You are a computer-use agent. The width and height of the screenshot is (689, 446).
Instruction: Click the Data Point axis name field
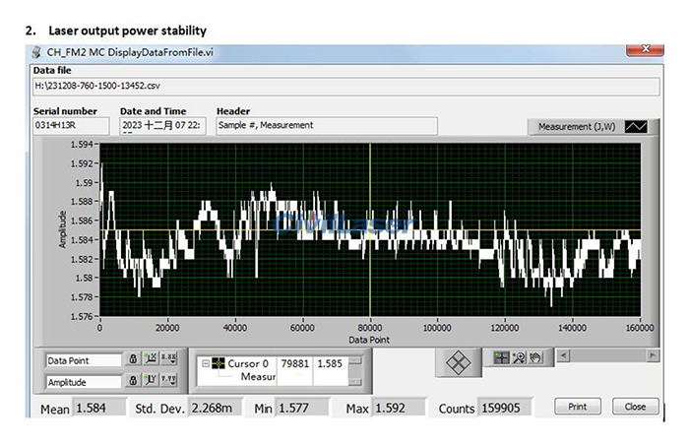click(83, 361)
